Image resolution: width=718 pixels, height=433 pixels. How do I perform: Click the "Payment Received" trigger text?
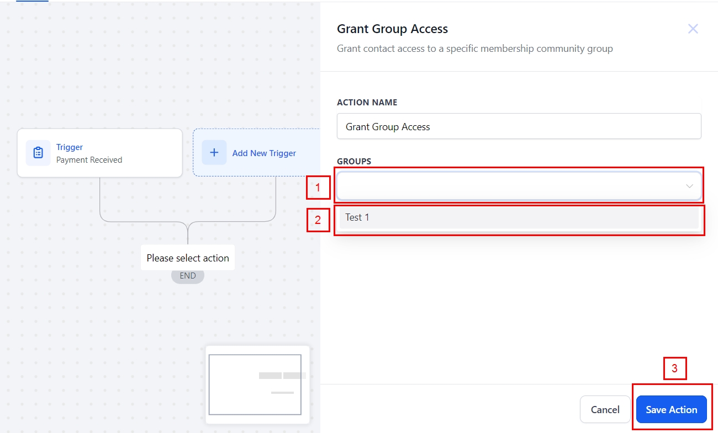pos(89,160)
